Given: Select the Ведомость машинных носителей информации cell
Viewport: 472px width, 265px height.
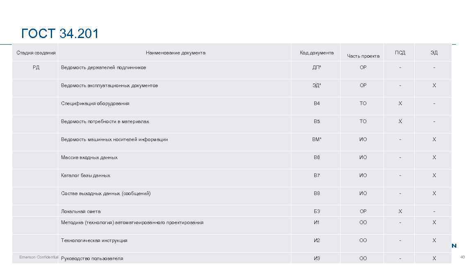Looking at the screenshot, I should click(x=114, y=139).
